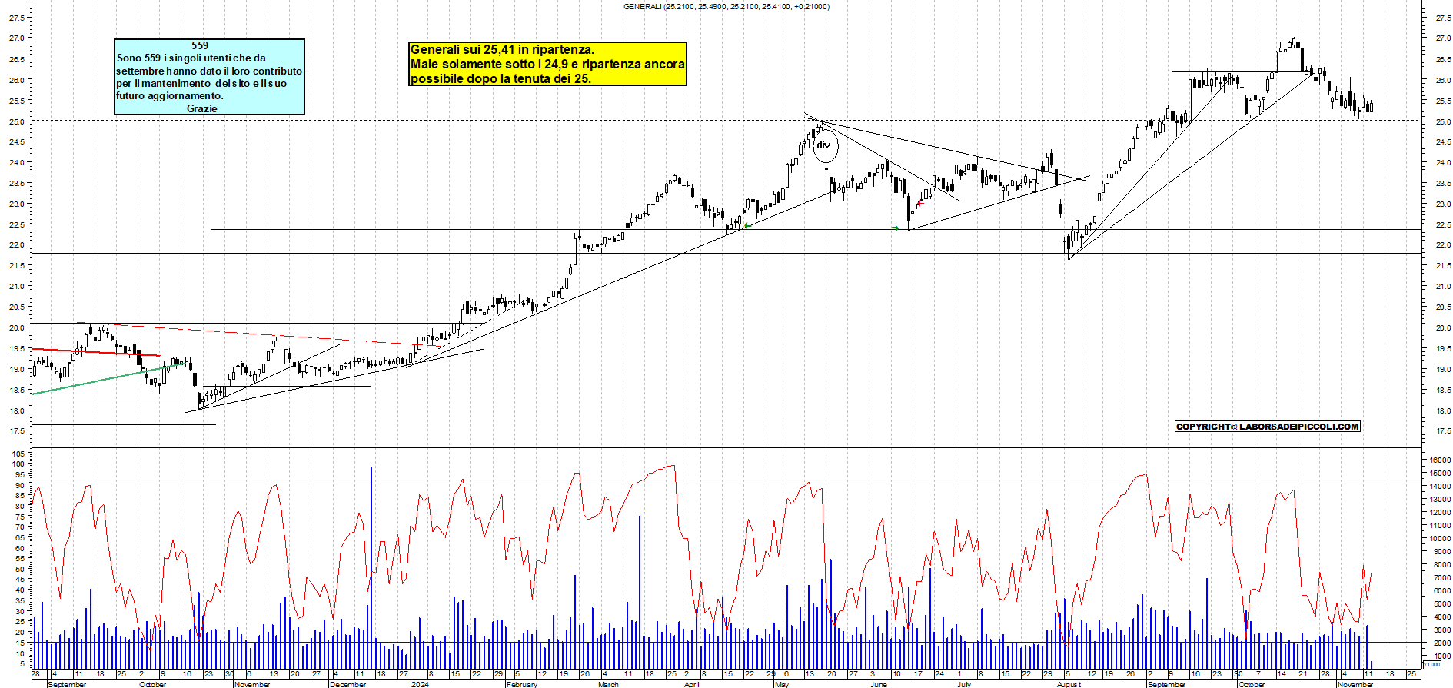Click the 'div' ellipse marker near May peak
Screen dimensions: 1453x688
(x=825, y=145)
